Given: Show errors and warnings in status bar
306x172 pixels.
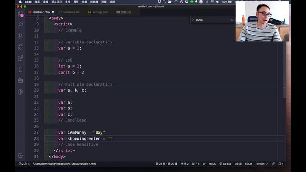Looking at the screenshot, I should [24, 164].
